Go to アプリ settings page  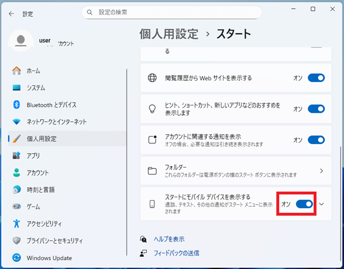(33, 155)
